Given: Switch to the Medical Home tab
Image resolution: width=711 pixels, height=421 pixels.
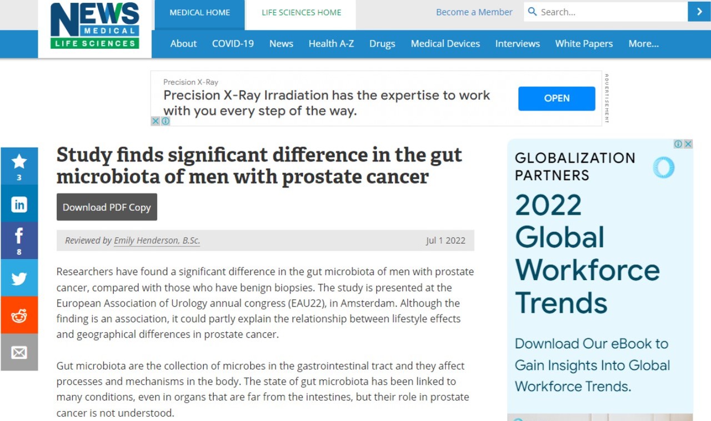Looking at the screenshot, I should [199, 11].
